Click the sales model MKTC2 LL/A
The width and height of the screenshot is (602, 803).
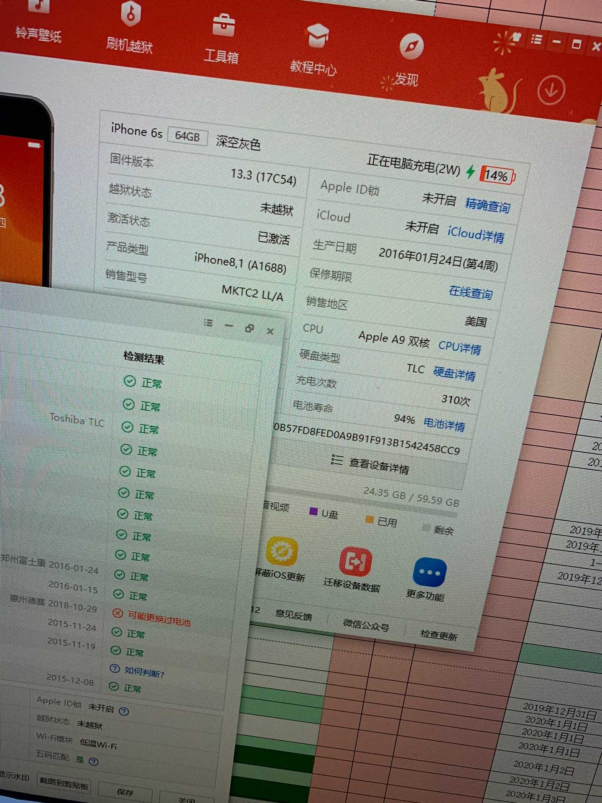pos(253,293)
